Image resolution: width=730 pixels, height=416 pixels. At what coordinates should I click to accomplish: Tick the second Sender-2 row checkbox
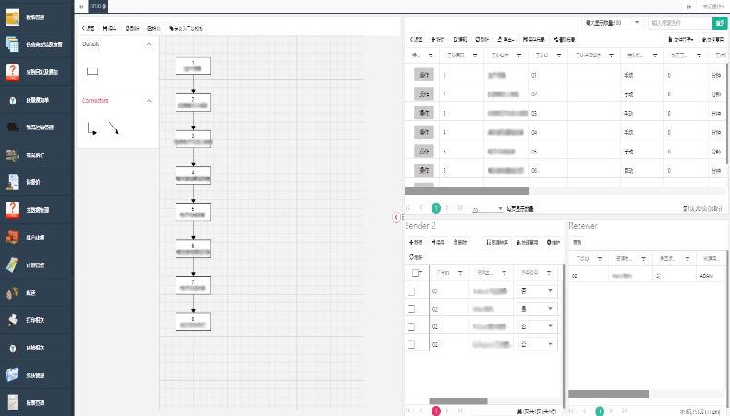[x=412, y=310]
